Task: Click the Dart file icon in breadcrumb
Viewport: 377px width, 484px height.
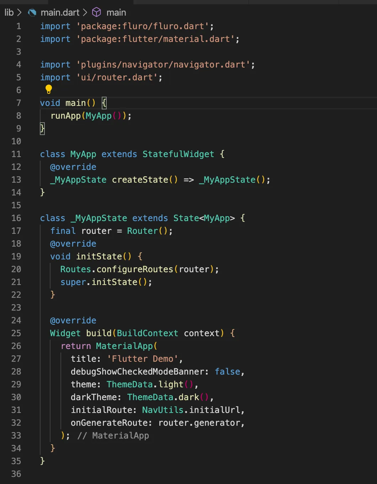Action: 32,12
